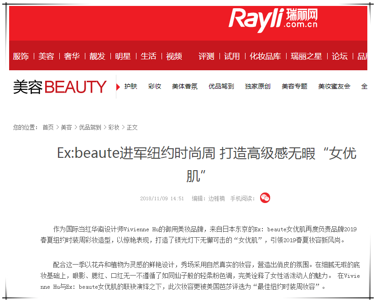Open the 评测 navigation item
Screen dimensions: 376x302
point(206,56)
